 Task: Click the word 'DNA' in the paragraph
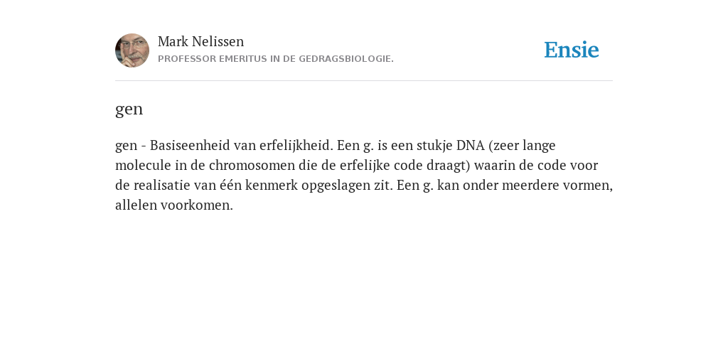[x=471, y=145]
